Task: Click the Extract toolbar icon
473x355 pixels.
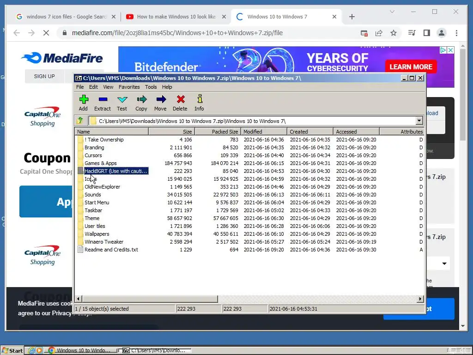Action: pos(103,103)
